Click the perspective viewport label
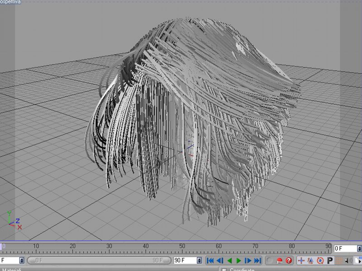 click(10, 2)
